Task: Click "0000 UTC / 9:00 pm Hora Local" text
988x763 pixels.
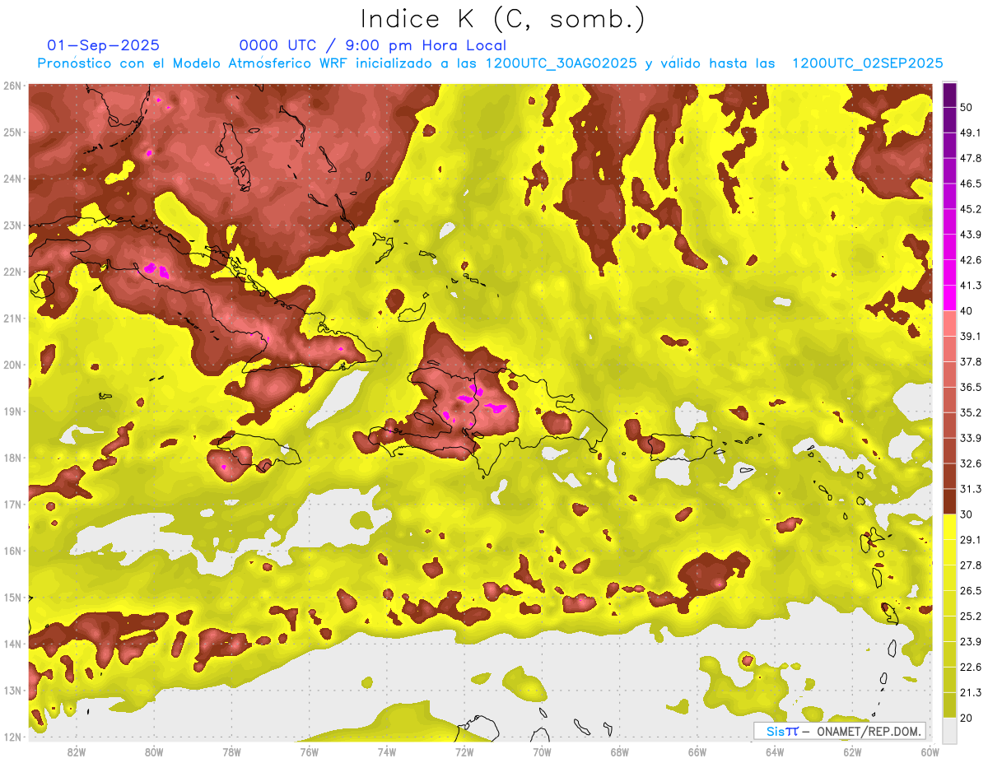Action: point(372,45)
